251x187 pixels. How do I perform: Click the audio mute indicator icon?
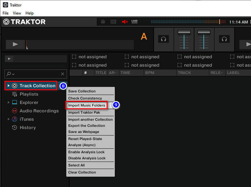tap(125, 22)
